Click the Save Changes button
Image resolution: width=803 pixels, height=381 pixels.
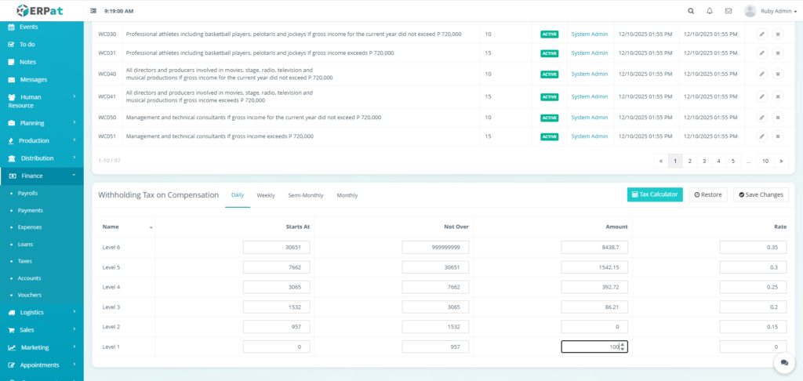tap(761, 194)
